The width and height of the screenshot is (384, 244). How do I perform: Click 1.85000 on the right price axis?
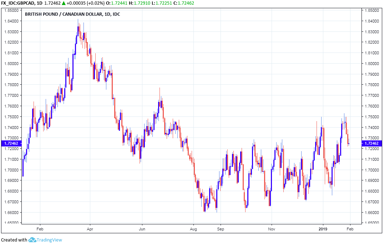(x=372, y=10)
